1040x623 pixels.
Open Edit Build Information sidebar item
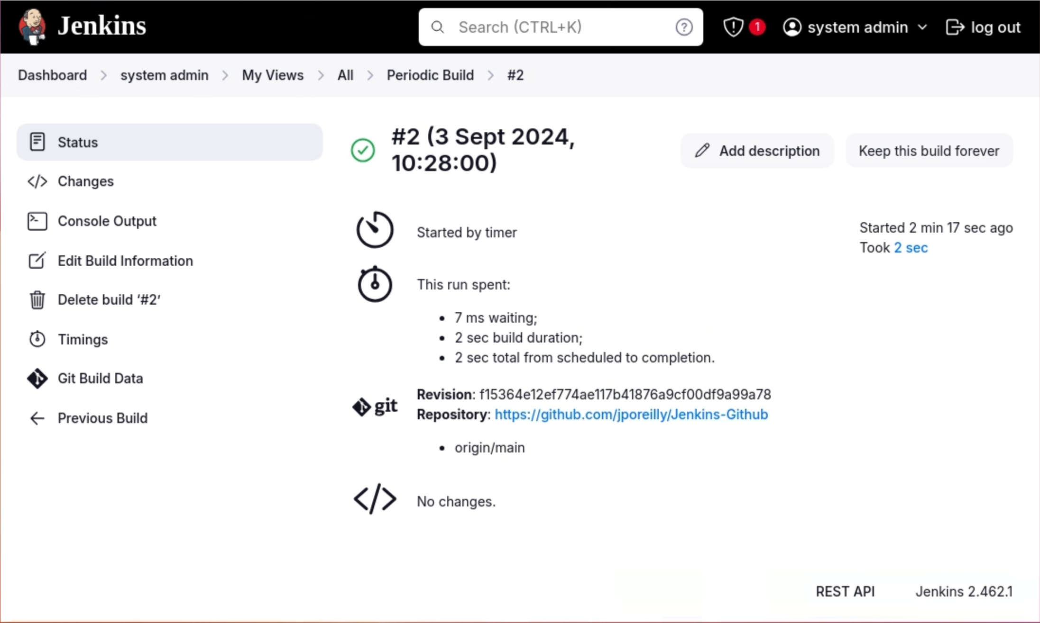[x=125, y=261]
